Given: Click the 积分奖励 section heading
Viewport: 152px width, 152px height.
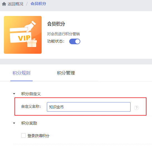Looking at the screenshot, I should (x=29, y=123).
